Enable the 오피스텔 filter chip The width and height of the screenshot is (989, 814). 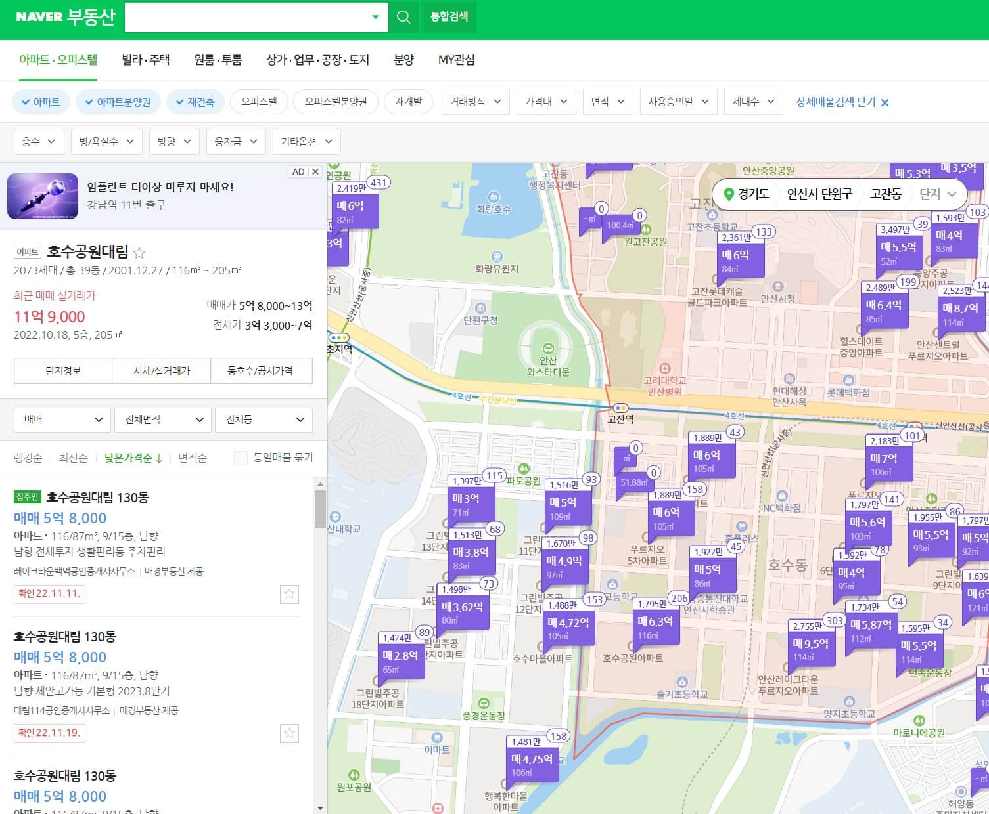[259, 102]
